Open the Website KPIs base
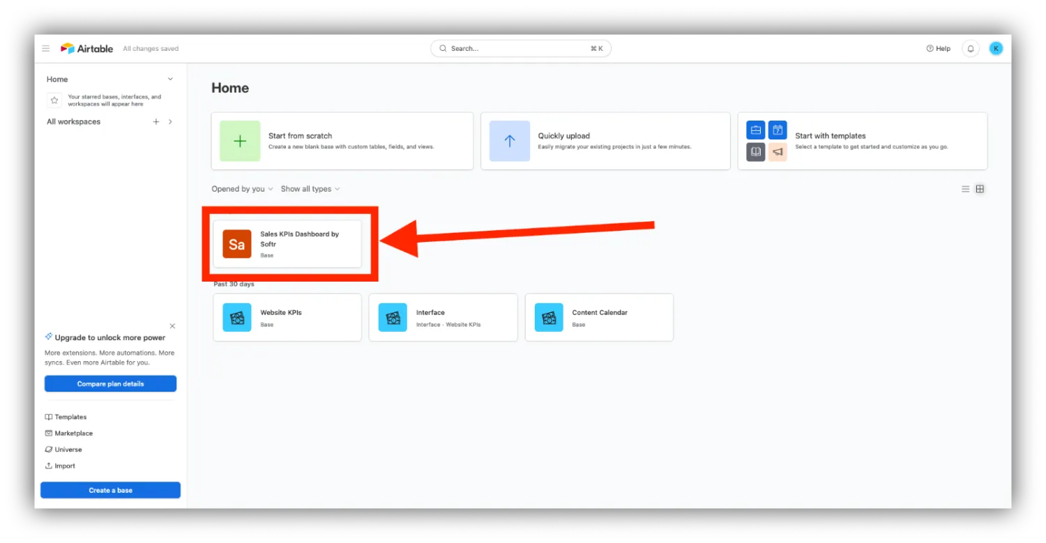The image size is (1046, 543). (x=287, y=317)
